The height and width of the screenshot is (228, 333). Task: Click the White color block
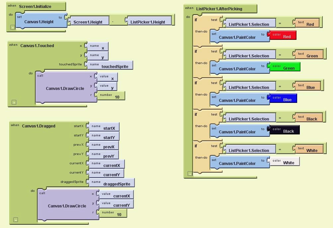285,162
